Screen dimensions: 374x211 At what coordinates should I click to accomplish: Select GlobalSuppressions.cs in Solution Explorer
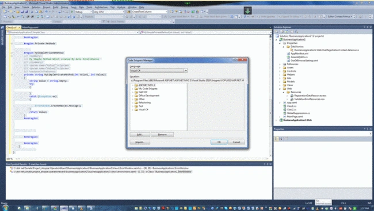click(x=299, y=113)
